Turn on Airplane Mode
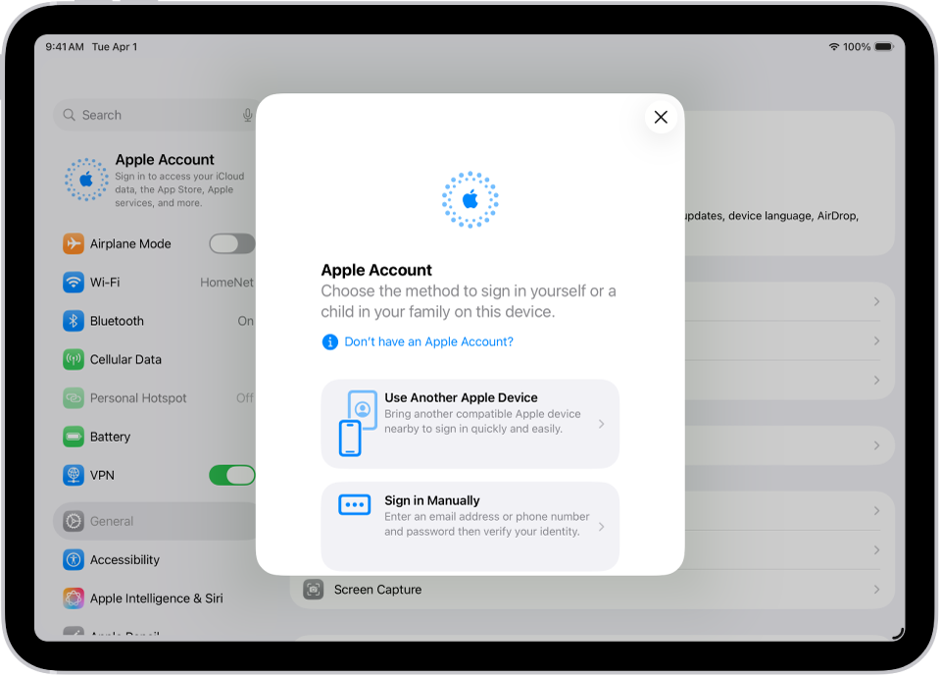The width and height of the screenshot is (941, 677). (x=231, y=243)
